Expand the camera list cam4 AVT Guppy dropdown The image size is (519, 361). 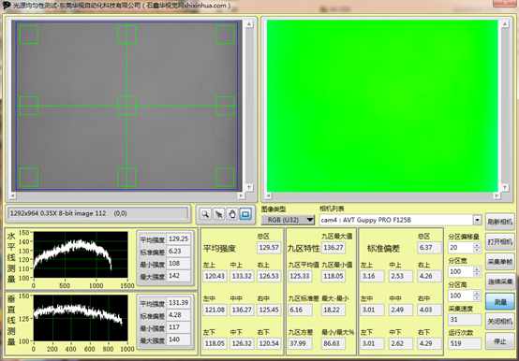(477, 220)
